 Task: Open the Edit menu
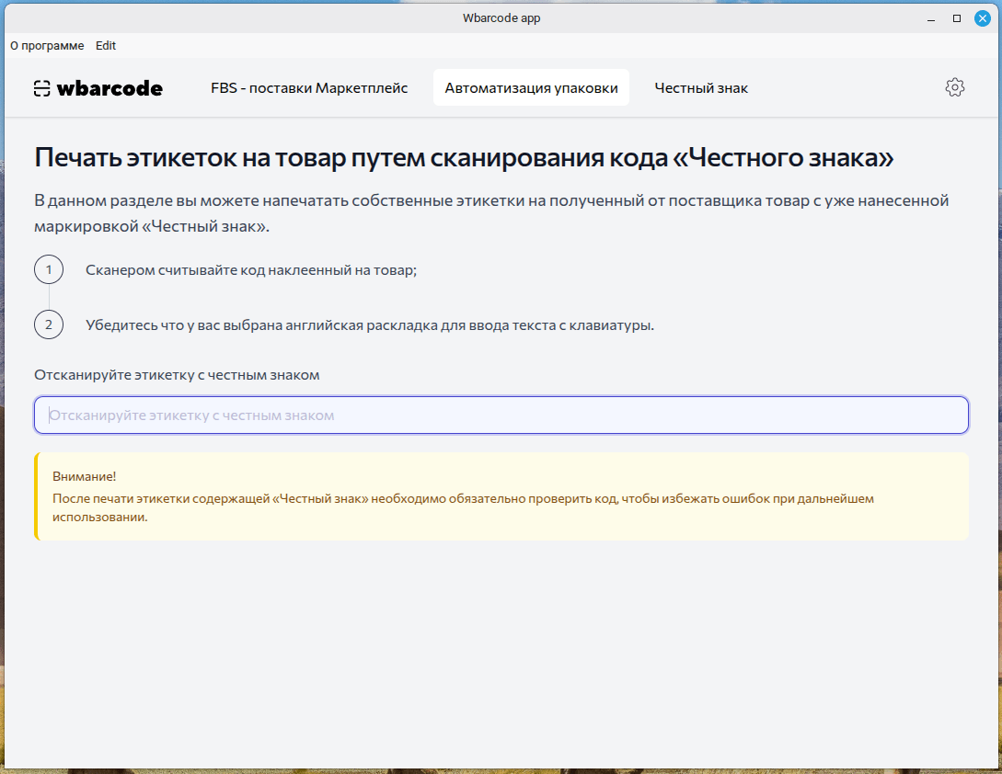106,45
